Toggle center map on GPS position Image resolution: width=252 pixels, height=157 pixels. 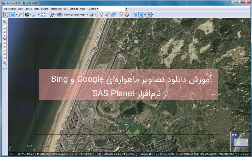coord(148,15)
